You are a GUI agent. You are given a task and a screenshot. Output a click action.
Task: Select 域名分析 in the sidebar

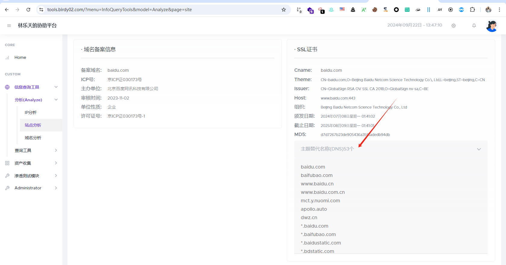(x=33, y=138)
